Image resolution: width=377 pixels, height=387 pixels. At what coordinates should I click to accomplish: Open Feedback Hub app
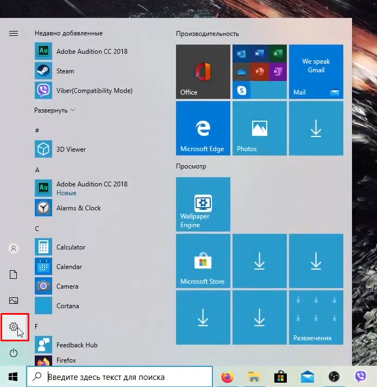[66, 345]
